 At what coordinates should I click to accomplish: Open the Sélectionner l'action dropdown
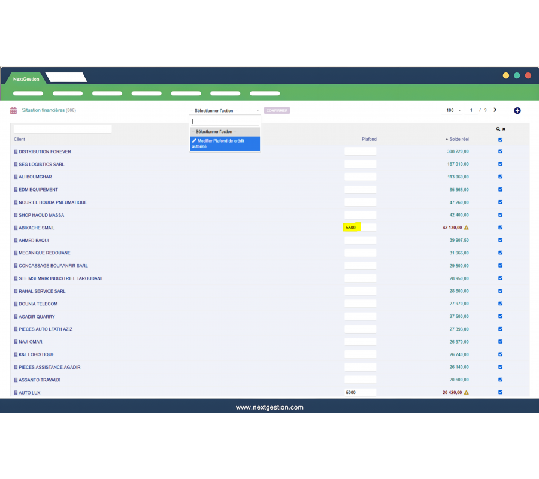pos(225,111)
